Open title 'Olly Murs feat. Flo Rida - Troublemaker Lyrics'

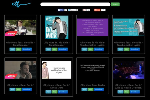click(x=128, y=44)
